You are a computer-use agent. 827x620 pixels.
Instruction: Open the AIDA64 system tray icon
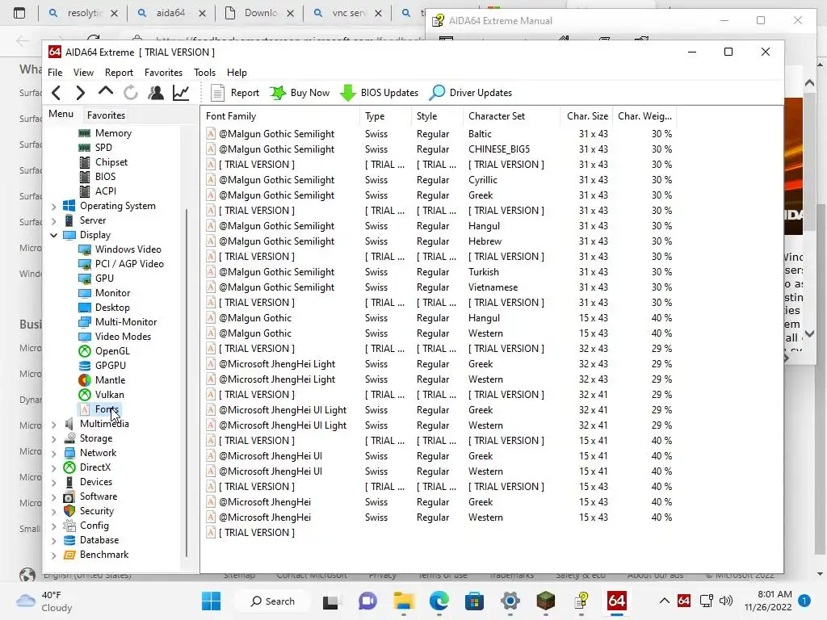coord(683,601)
